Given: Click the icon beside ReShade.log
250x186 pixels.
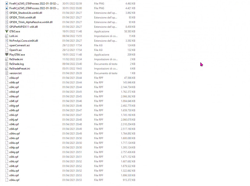Looking at the screenshot, I should pyautogui.click(x=7, y=64).
